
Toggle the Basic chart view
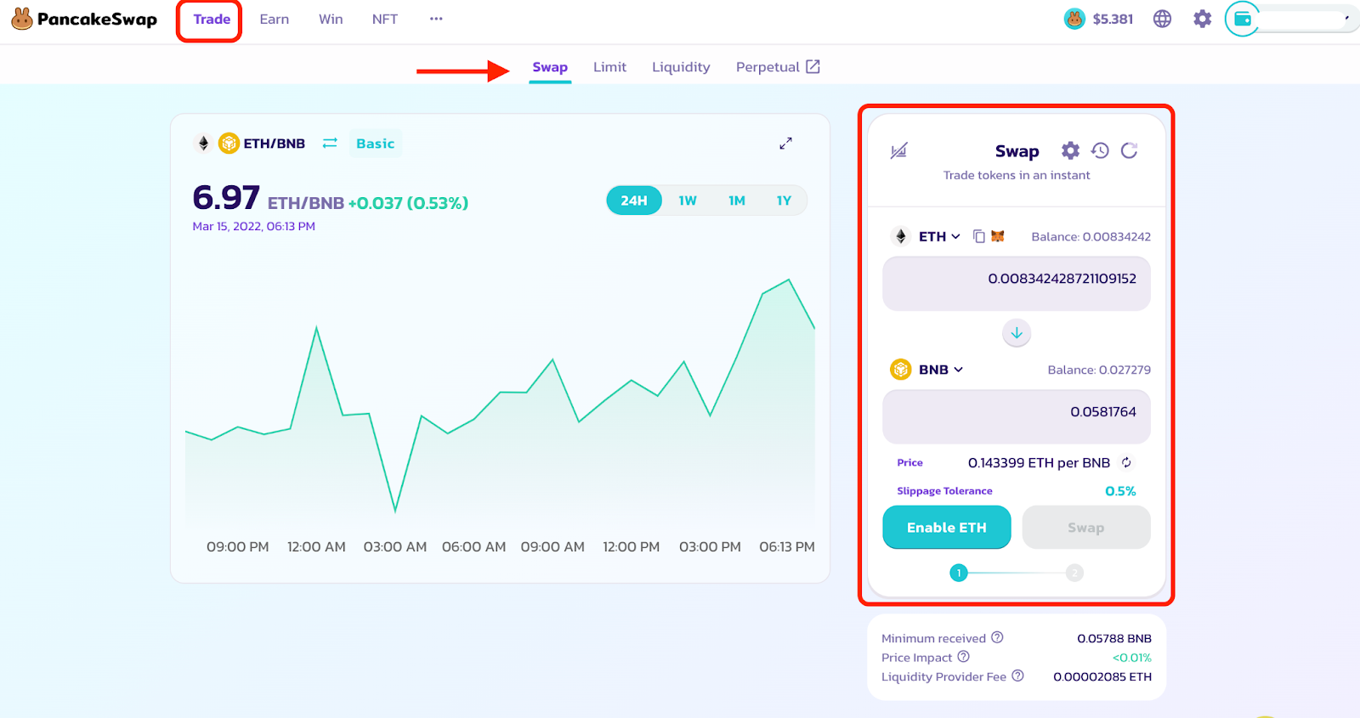[x=376, y=144]
